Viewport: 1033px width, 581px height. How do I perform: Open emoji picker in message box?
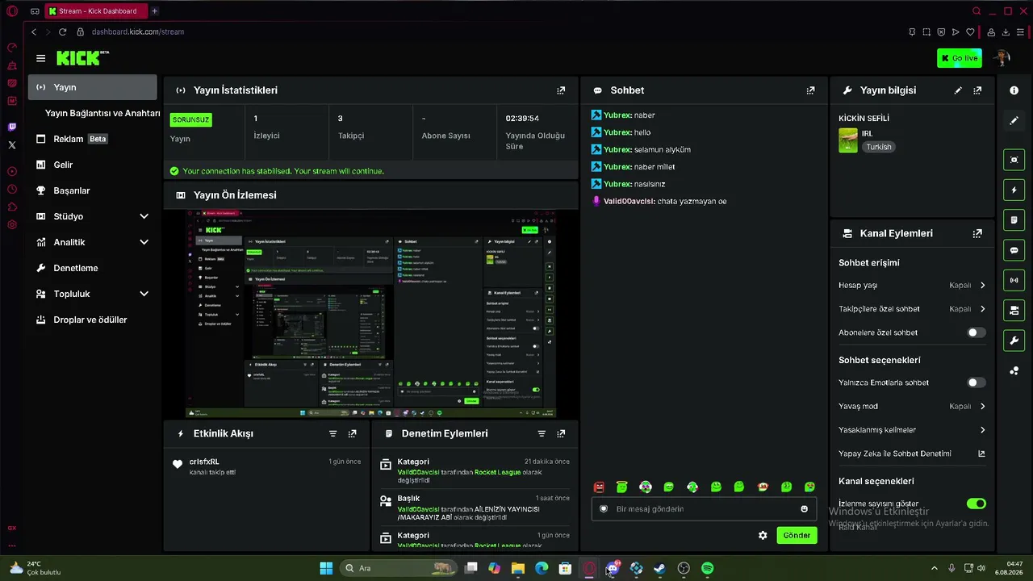click(804, 509)
